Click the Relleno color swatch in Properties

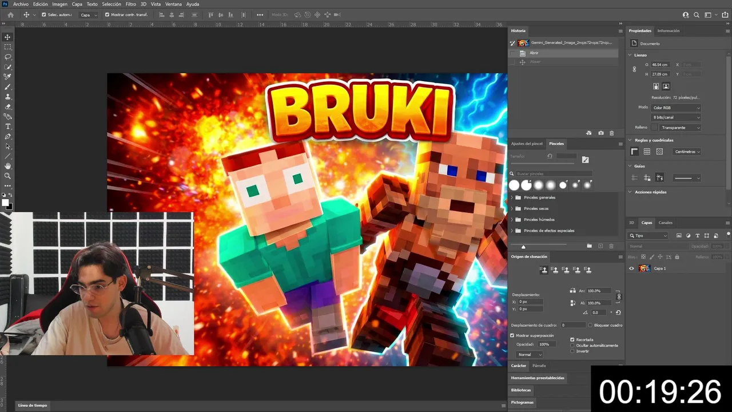coord(654,128)
